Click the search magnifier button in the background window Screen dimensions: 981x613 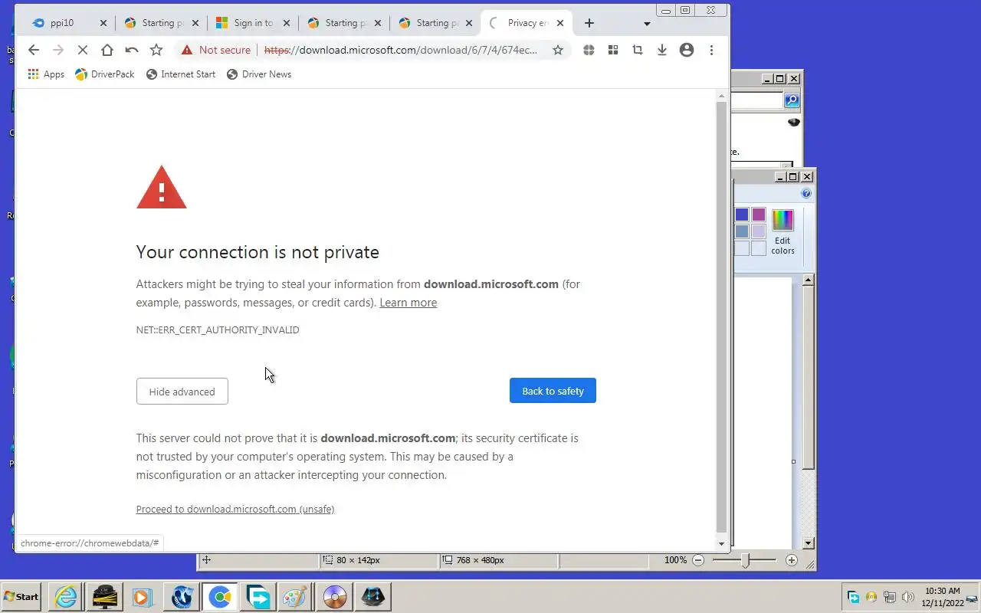pos(792,100)
